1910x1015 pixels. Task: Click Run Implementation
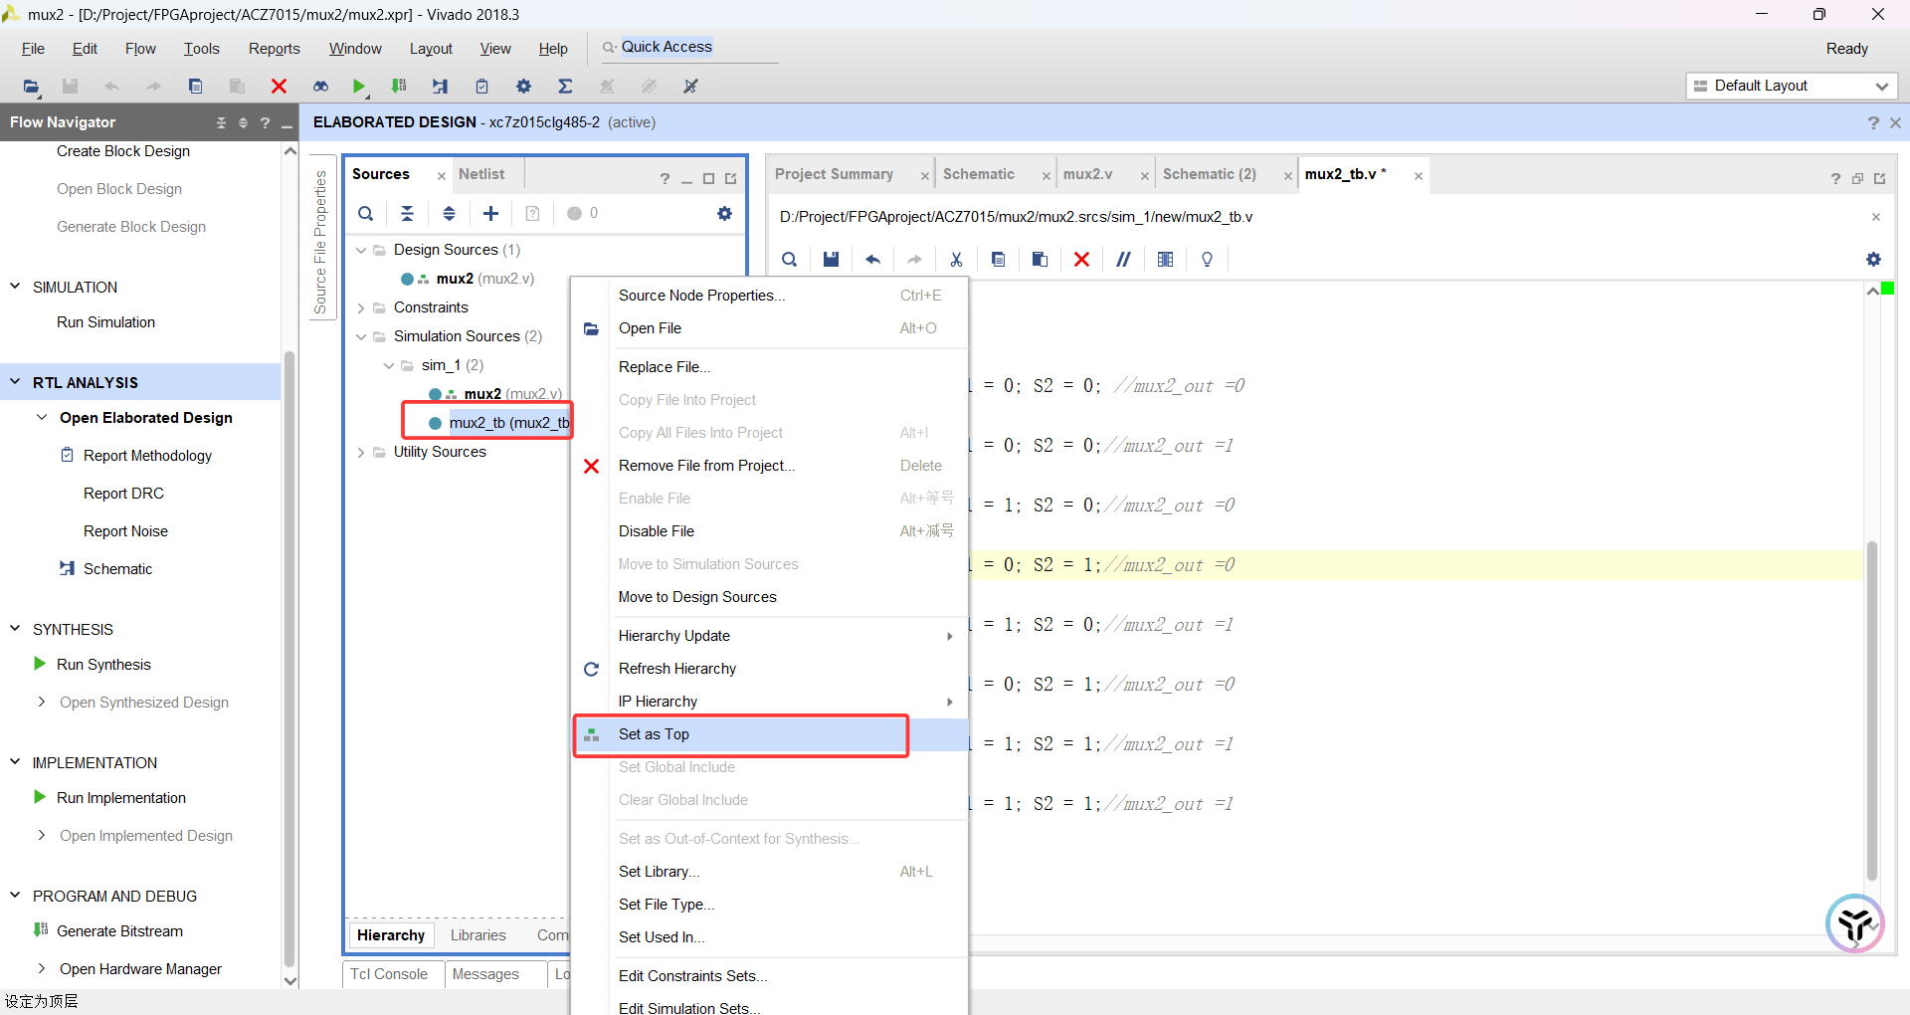point(121,798)
